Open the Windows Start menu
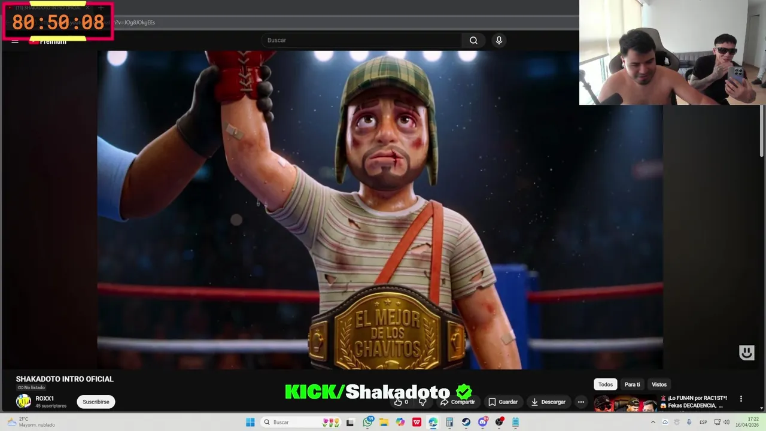This screenshot has height=431, width=766. pos(250,422)
